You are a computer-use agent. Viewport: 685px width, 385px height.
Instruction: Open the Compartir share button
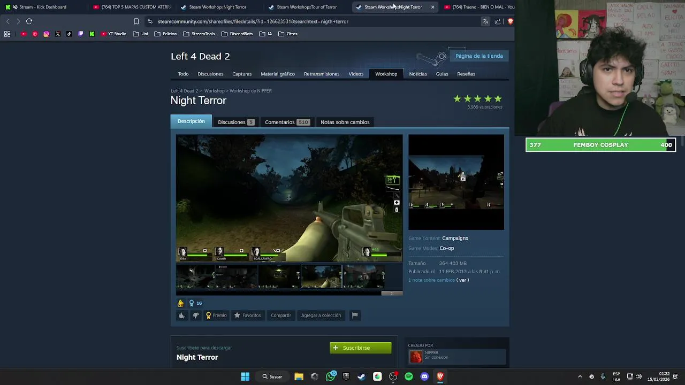(x=281, y=315)
